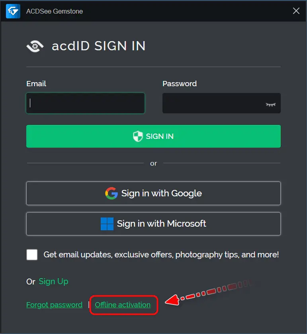Choose Sign in with Microsoft

[154, 224]
